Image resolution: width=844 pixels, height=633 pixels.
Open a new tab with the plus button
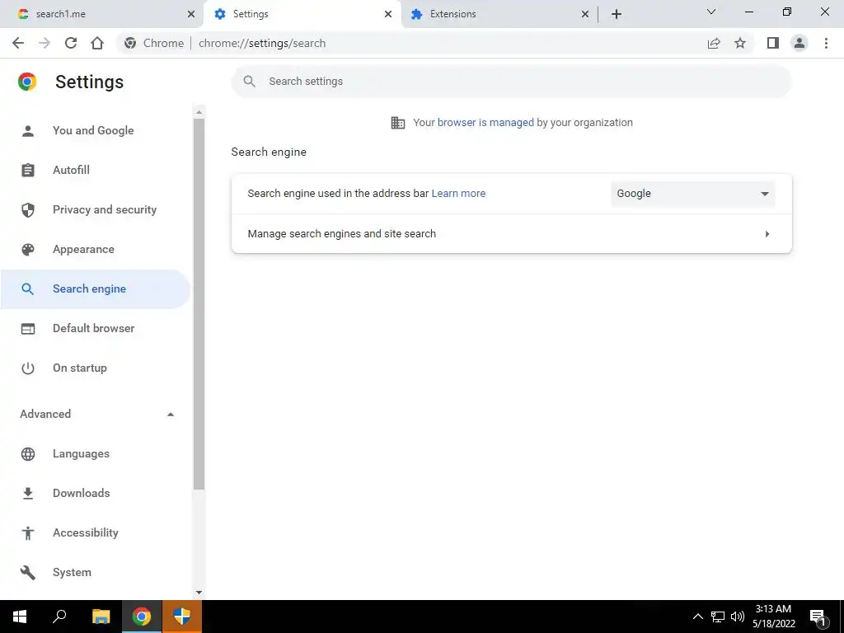[x=617, y=14]
